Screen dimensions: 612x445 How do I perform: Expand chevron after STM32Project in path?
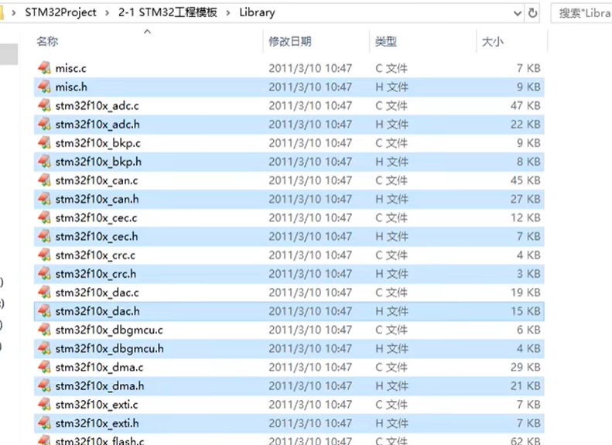(x=107, y=13)
